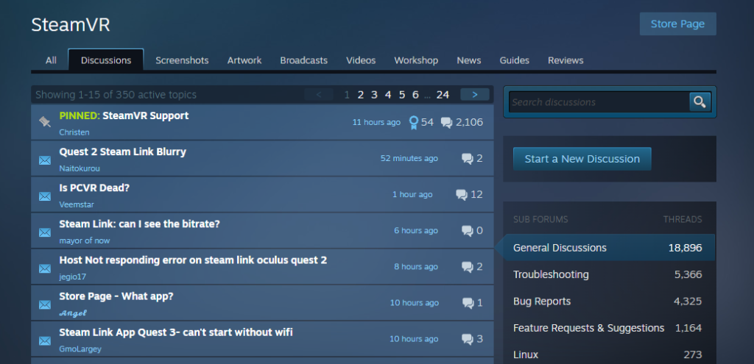
Task: Open the Troubleshooting sub forum
Action: [x=551, y=274]
